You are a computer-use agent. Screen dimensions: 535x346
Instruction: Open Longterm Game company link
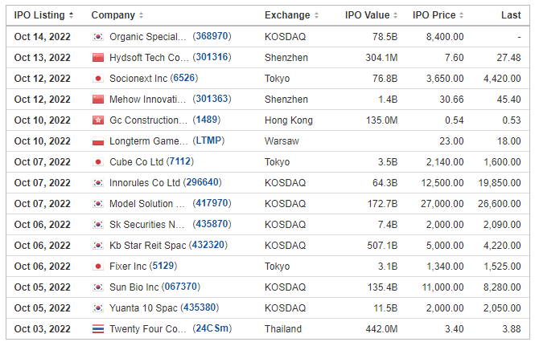pyautogui.click(x=148, y=141)
